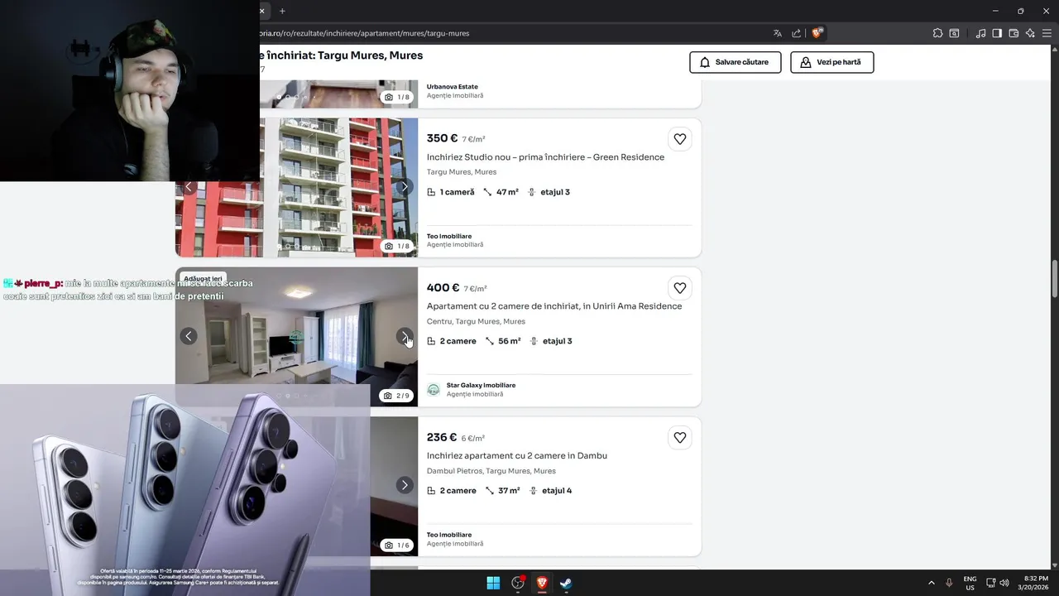Click the microphone tray icon
The width and height of the screenshot is (1059, 596).
click(949, 583)
